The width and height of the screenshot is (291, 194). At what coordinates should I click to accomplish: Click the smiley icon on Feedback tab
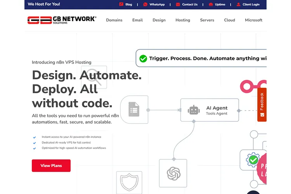click(262, 115)
